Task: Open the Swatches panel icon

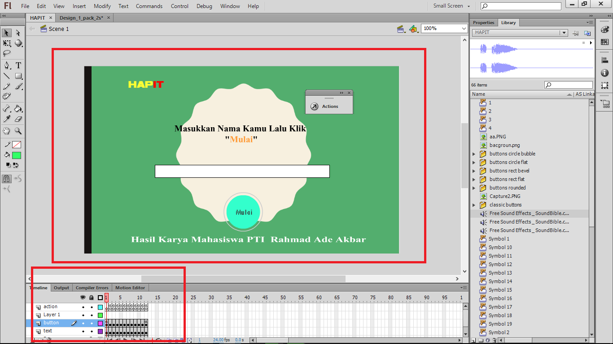Action: (604, 42)
